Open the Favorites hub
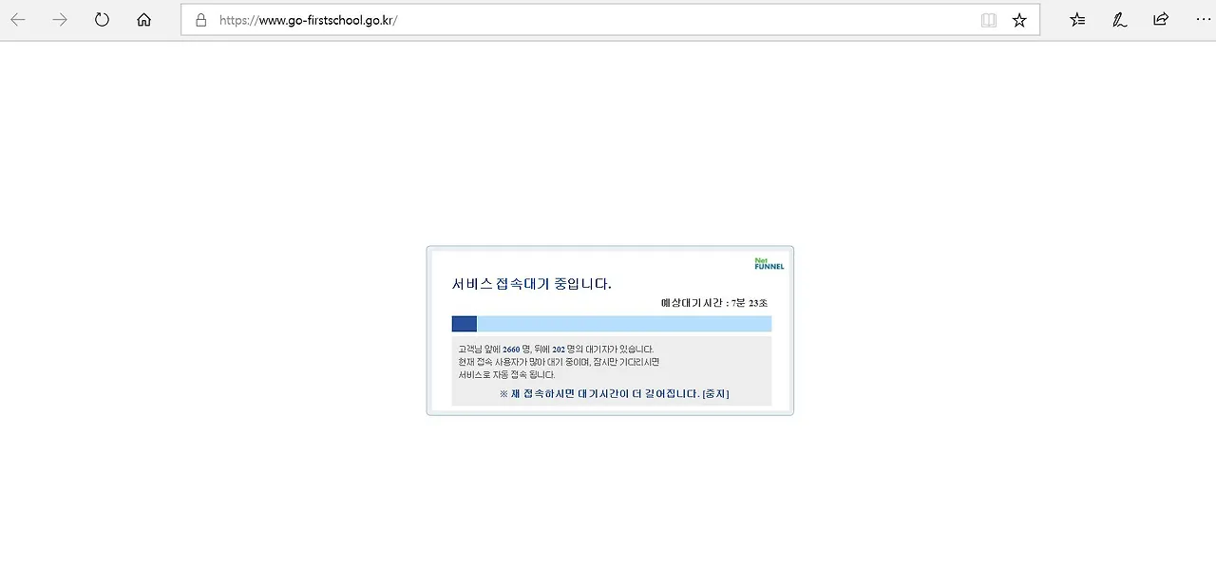This screenshot has height=587, width=1216. 1077,19
